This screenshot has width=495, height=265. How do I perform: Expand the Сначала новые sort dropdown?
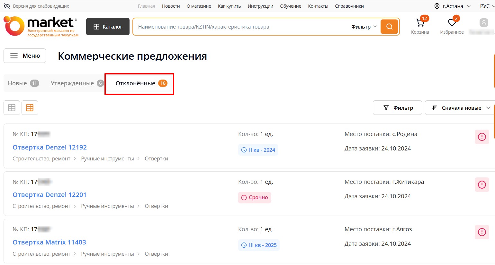461,108
